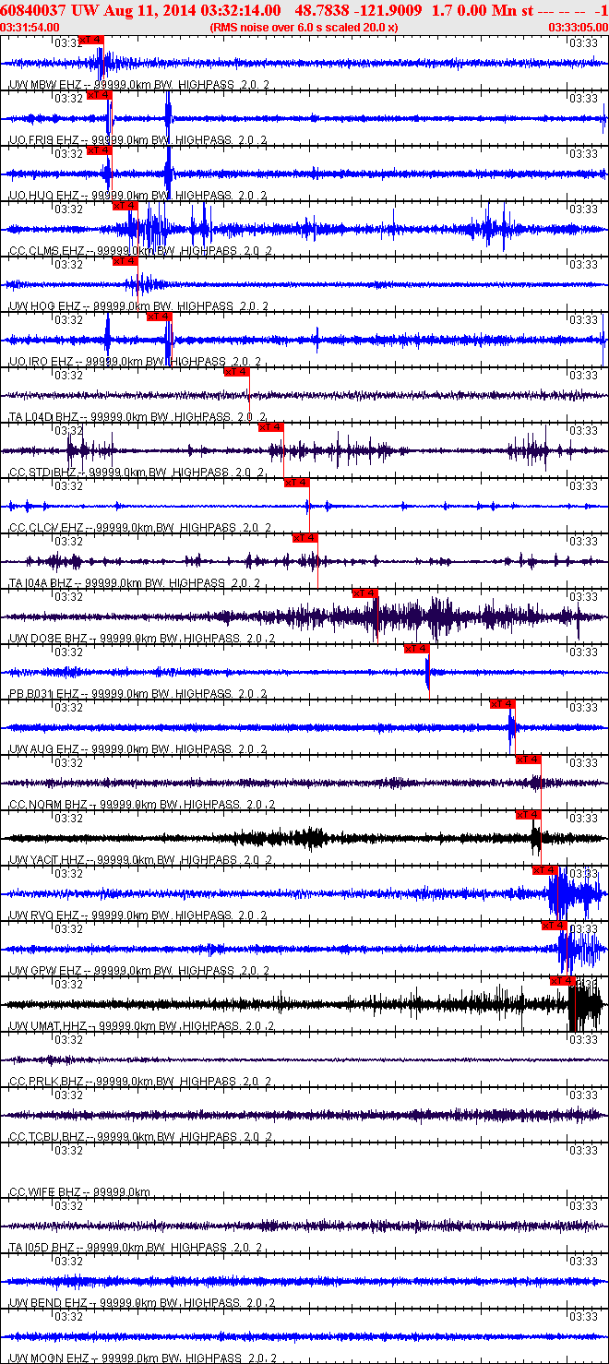
Task: Select the TA I04A BHZ station label
Action: [x=136, y=582]
